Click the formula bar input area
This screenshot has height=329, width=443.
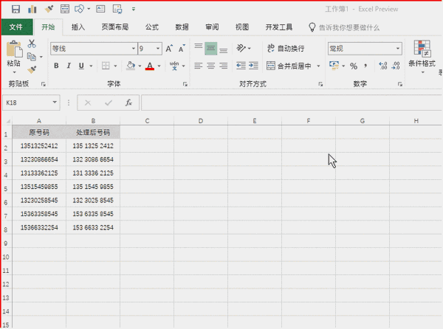(x=292, y=103)
